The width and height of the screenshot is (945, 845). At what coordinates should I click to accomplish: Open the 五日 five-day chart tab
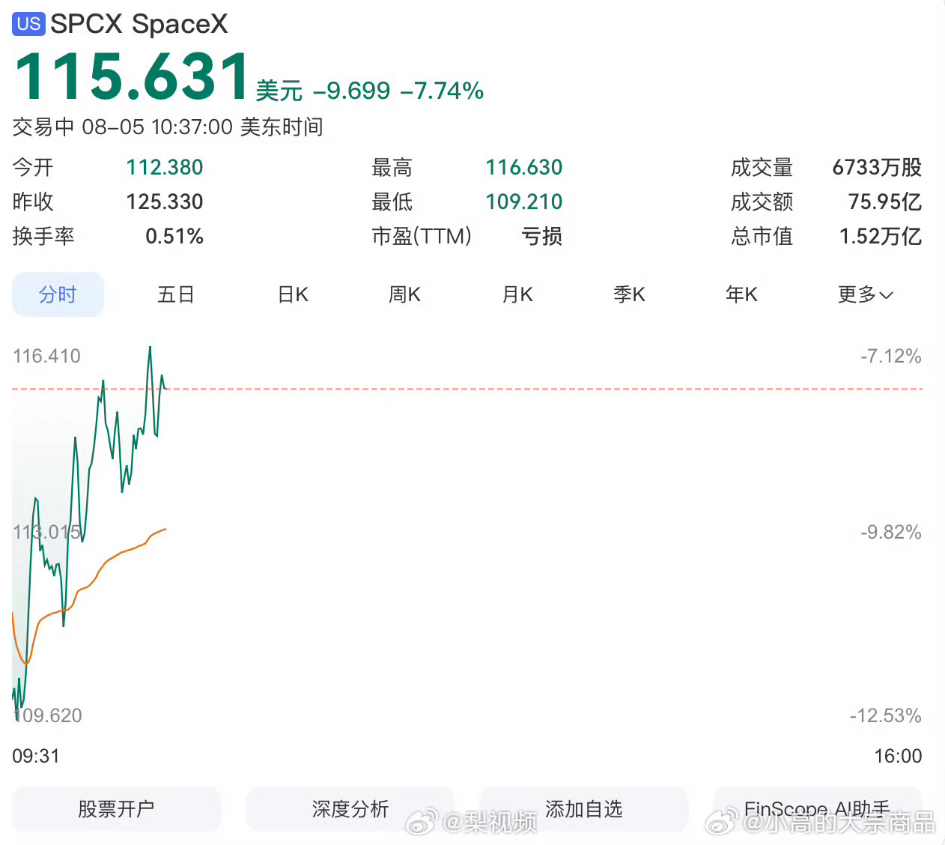point(176,294)
